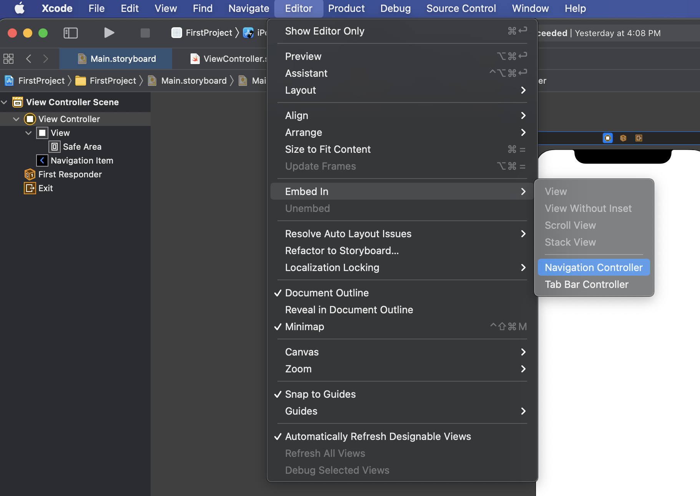
Task: Open the Resolve Auto Layout Issues submenu
Action: click(x=402, y=234)
